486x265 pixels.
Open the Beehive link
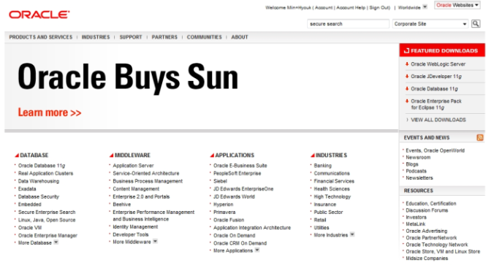coord(122,204)
